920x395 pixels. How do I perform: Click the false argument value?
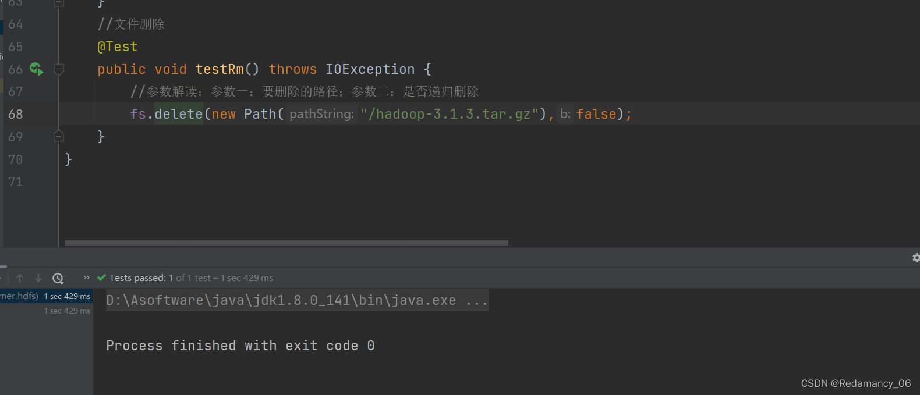pyautogui.click(x=596, y=114)
